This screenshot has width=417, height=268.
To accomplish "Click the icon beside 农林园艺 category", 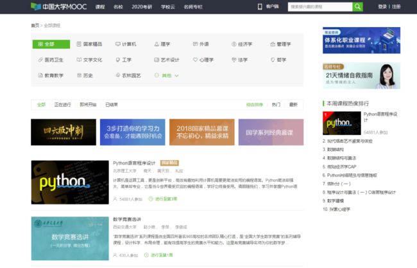I will pyautogui.click(x=118, y=75).
